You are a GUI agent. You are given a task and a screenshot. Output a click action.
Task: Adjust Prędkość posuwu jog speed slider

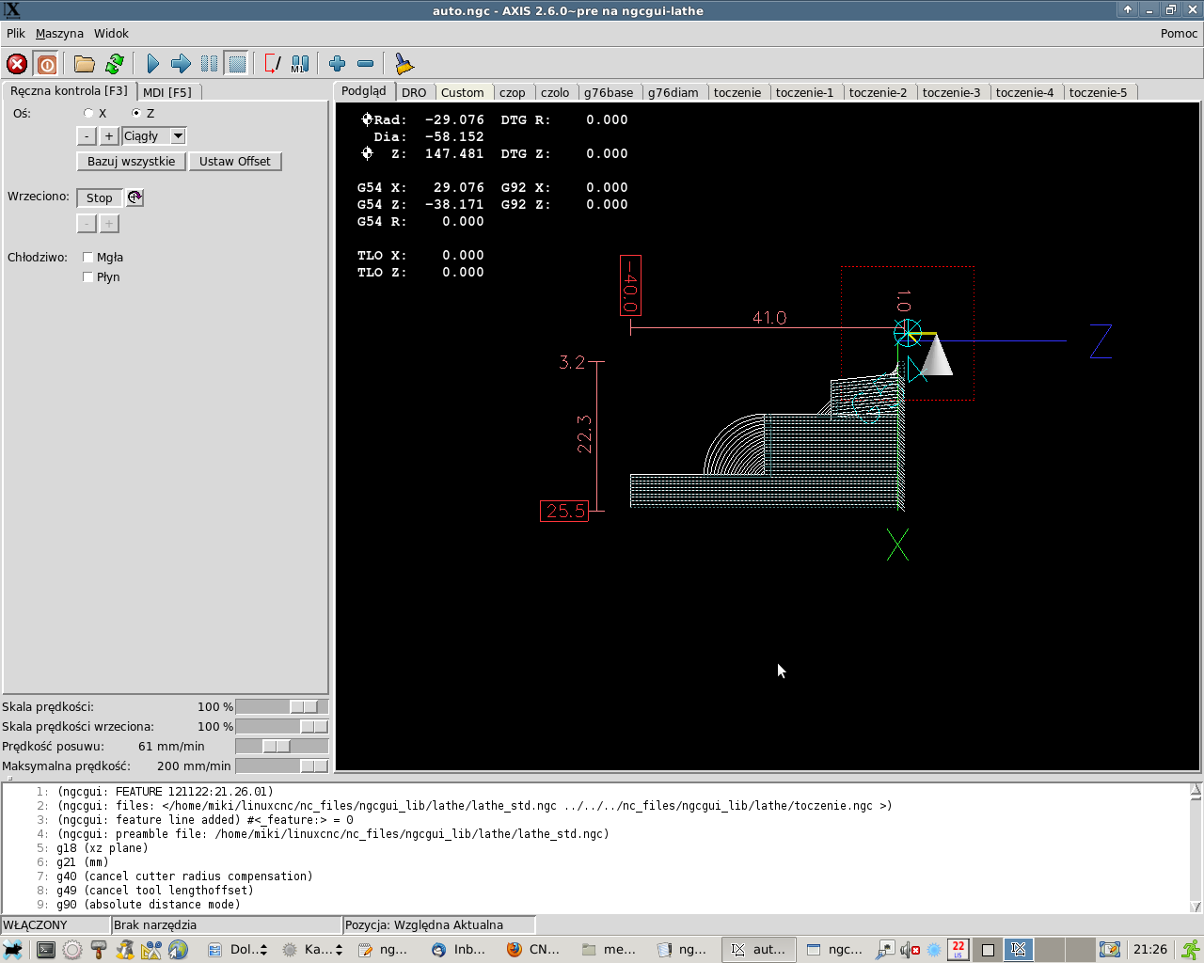click(282, 746)
